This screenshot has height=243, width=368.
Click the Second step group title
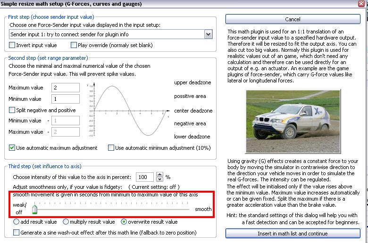coord(48,58)
